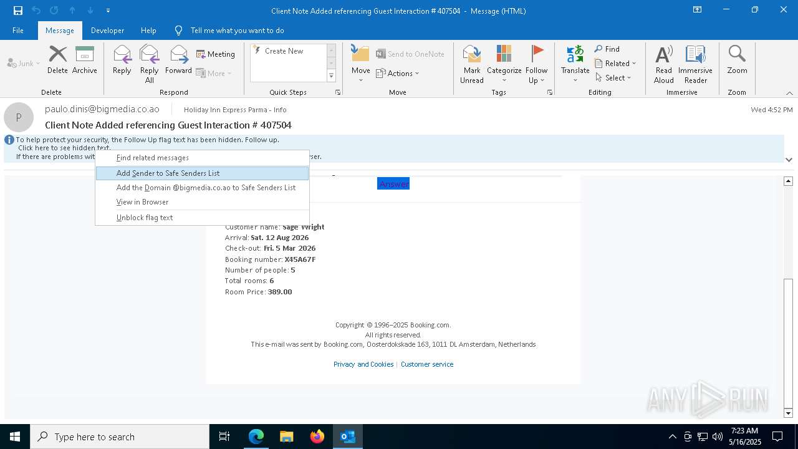
Task: Launch Microsoft Edge from the taskbar
Action: 256,437
